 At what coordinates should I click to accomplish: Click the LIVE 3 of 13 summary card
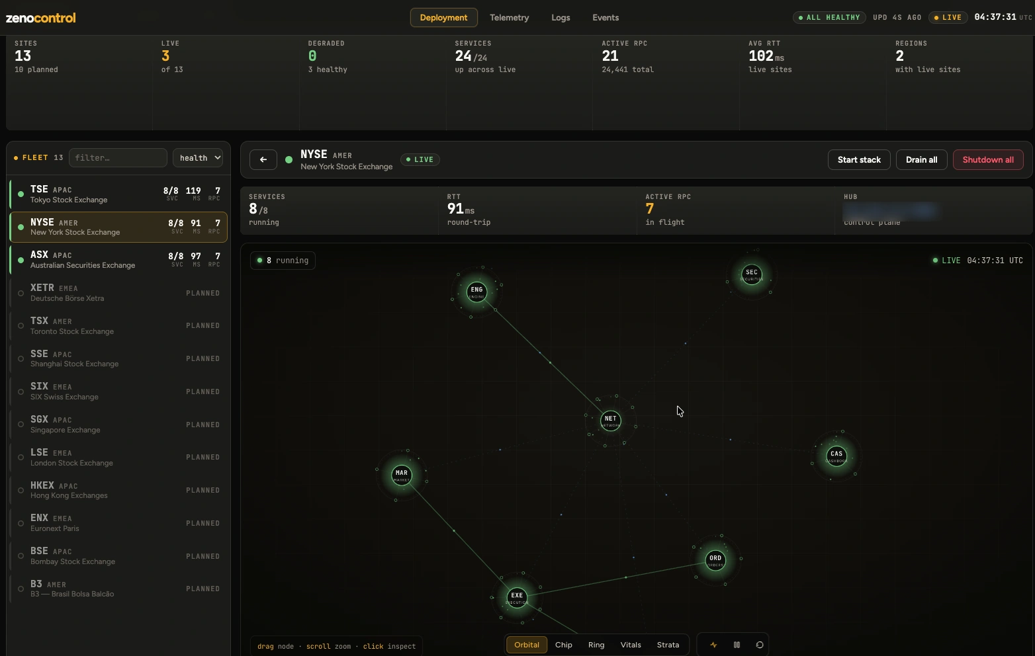pos(226,83)
